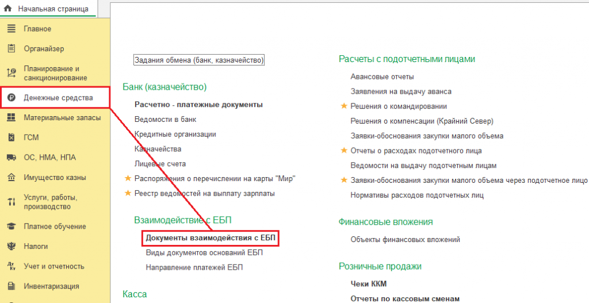Click the truck icon for ОС, НМА, НПА
589x303 pixels.
coord(12,158)
